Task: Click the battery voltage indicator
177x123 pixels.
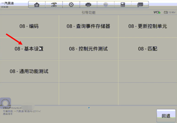Action: (170, 12)
